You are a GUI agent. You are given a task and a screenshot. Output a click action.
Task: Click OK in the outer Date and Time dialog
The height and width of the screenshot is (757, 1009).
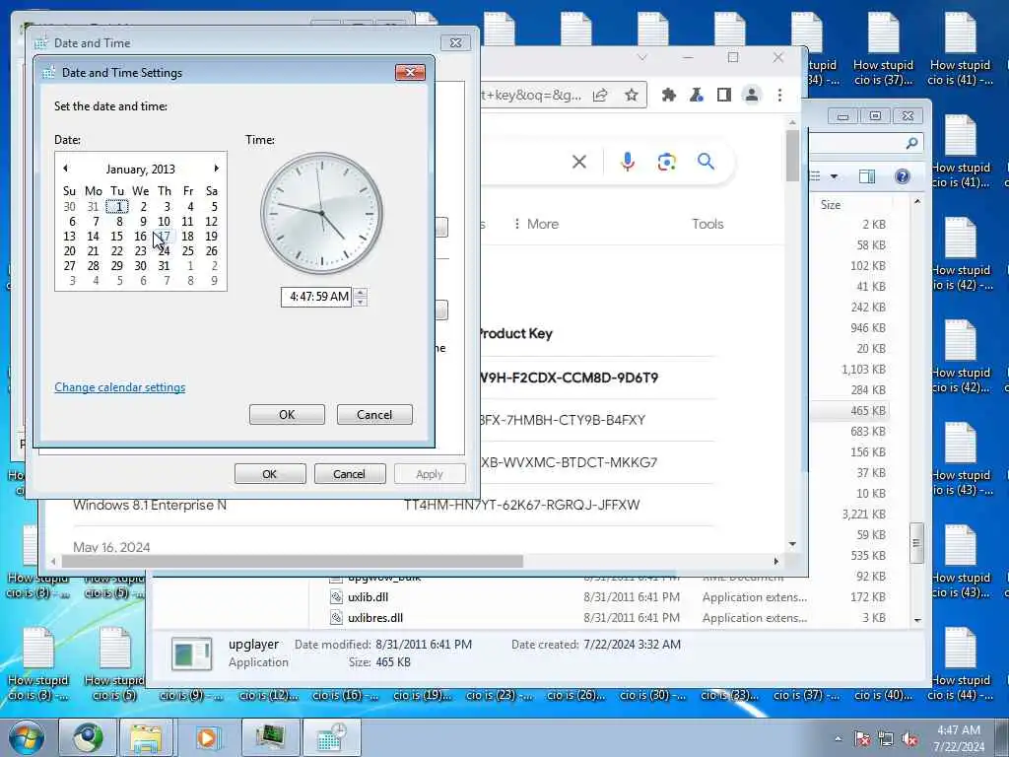click(x=270, y=474)
